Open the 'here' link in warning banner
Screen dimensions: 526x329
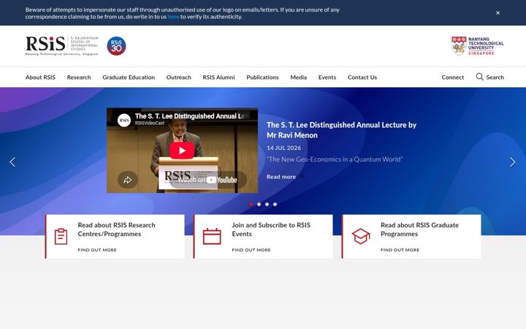pyautogui.click(x=173, y=17)
